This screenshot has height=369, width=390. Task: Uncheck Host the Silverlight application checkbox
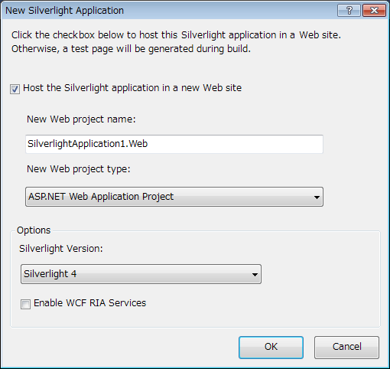[x=15, y=90]
